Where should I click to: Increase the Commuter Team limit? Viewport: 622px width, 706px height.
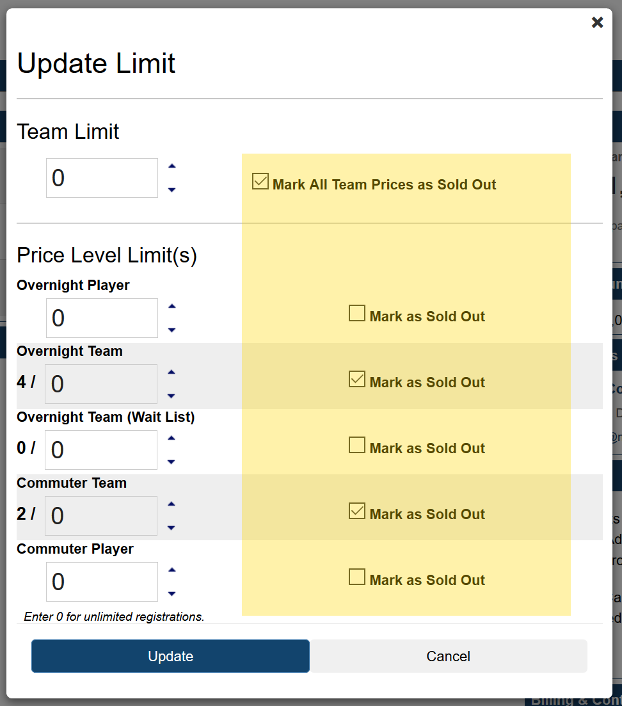pyautogui.click(x=171, y=504)
